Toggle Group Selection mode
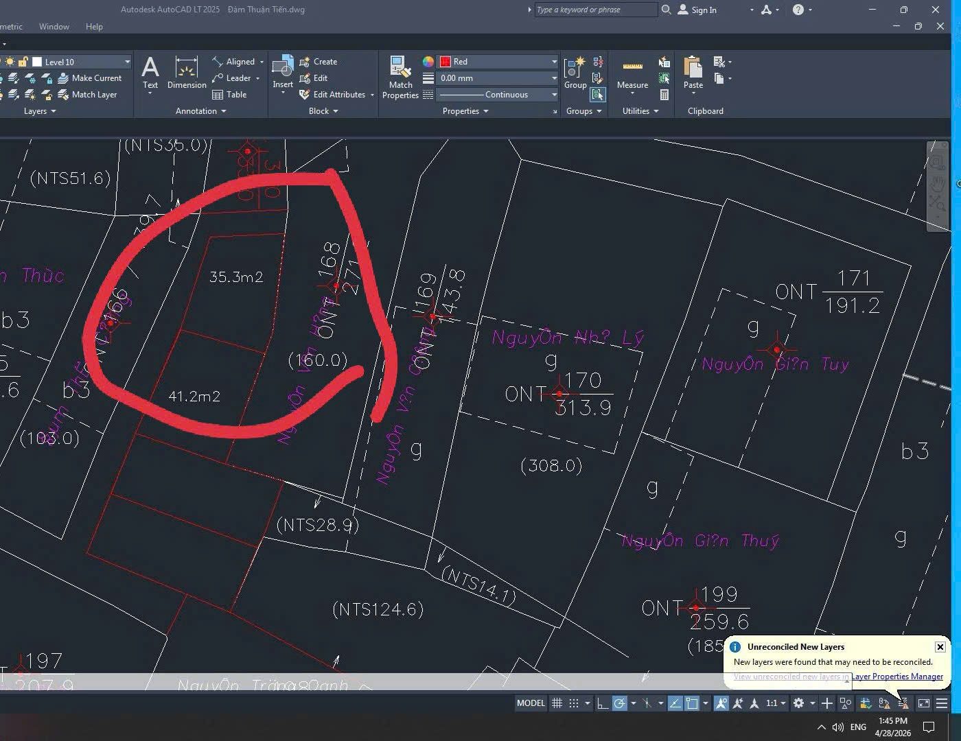961x741 pixels. [598, 95]
